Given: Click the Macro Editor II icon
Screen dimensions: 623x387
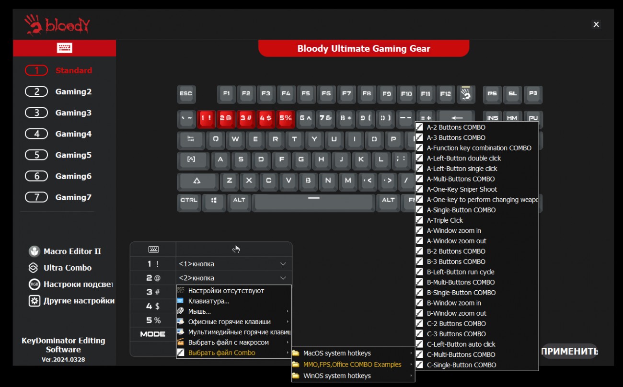Looking at the screenshot, I should [34, 251].
